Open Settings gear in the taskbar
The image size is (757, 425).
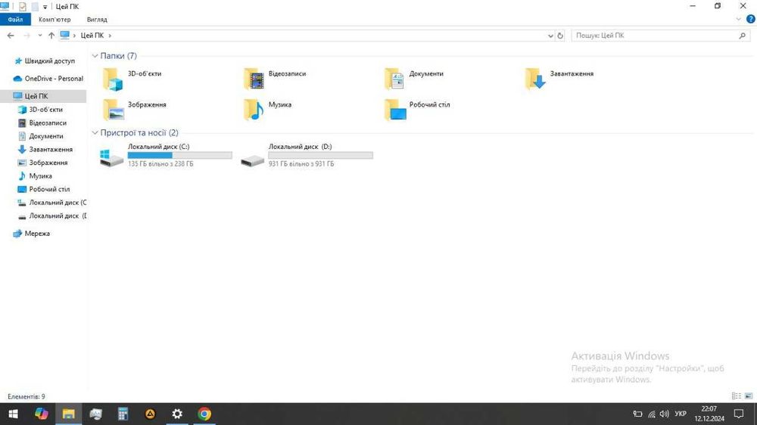pyautogui.click(x=177, y=414)
